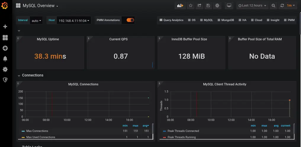This screenshot has width=301, height=147.
Task: Open info icon on InnoDB Buffer Pool Size
Action: click(159, 38)
